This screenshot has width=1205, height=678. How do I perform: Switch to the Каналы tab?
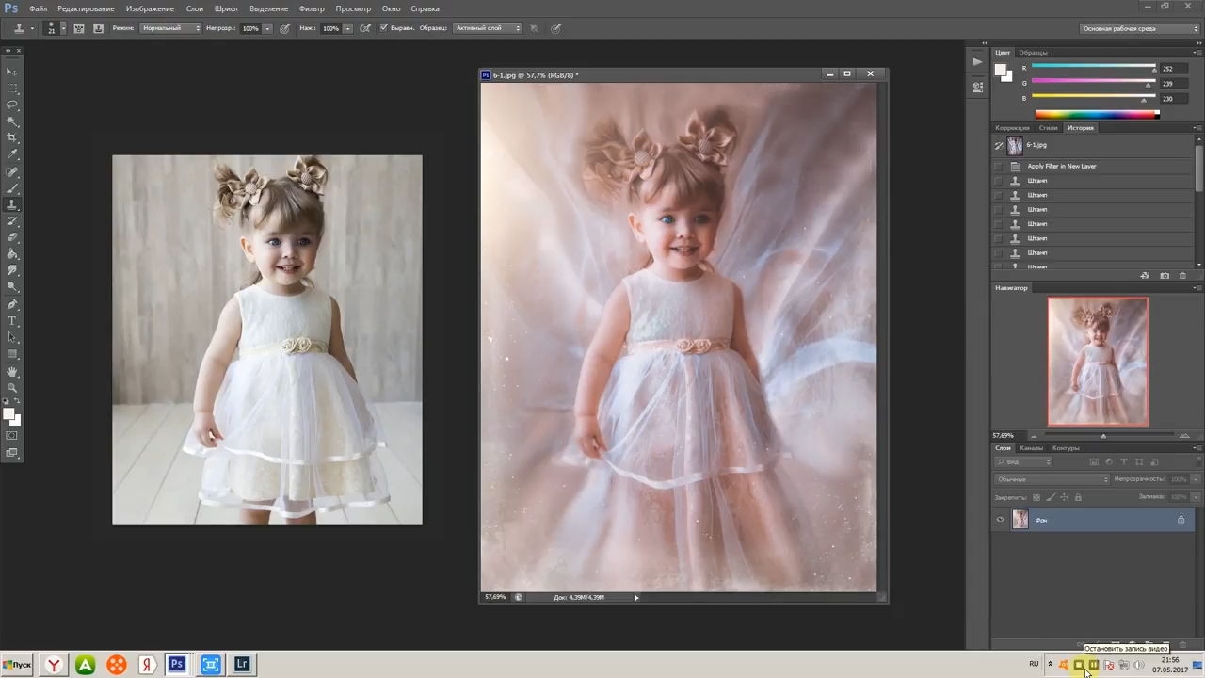click(x=1032, y=448)
